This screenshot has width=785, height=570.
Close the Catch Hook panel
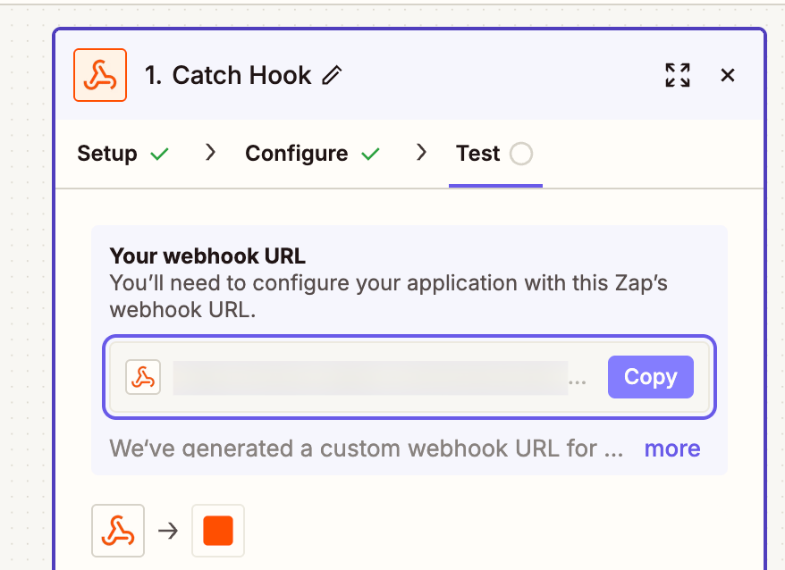[x=728, y=75]
